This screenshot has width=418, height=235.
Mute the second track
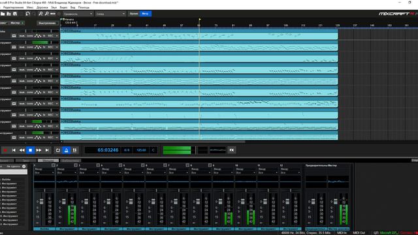pos(22,47)
